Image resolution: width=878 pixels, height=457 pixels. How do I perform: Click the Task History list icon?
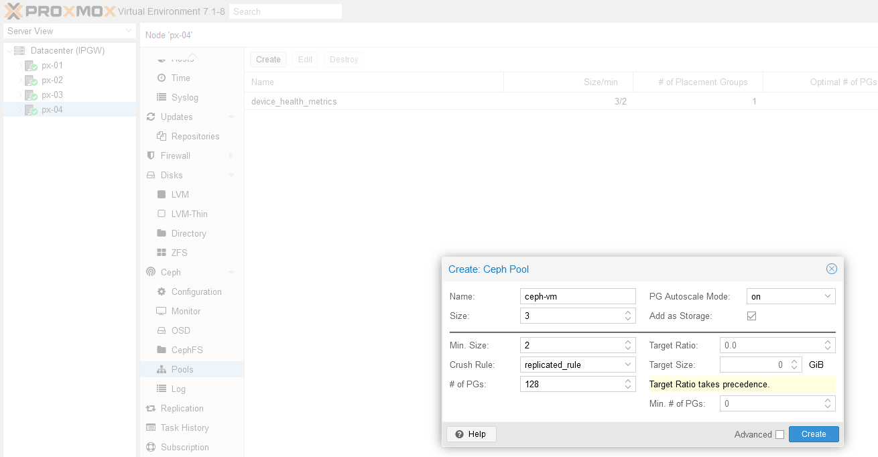151,428
